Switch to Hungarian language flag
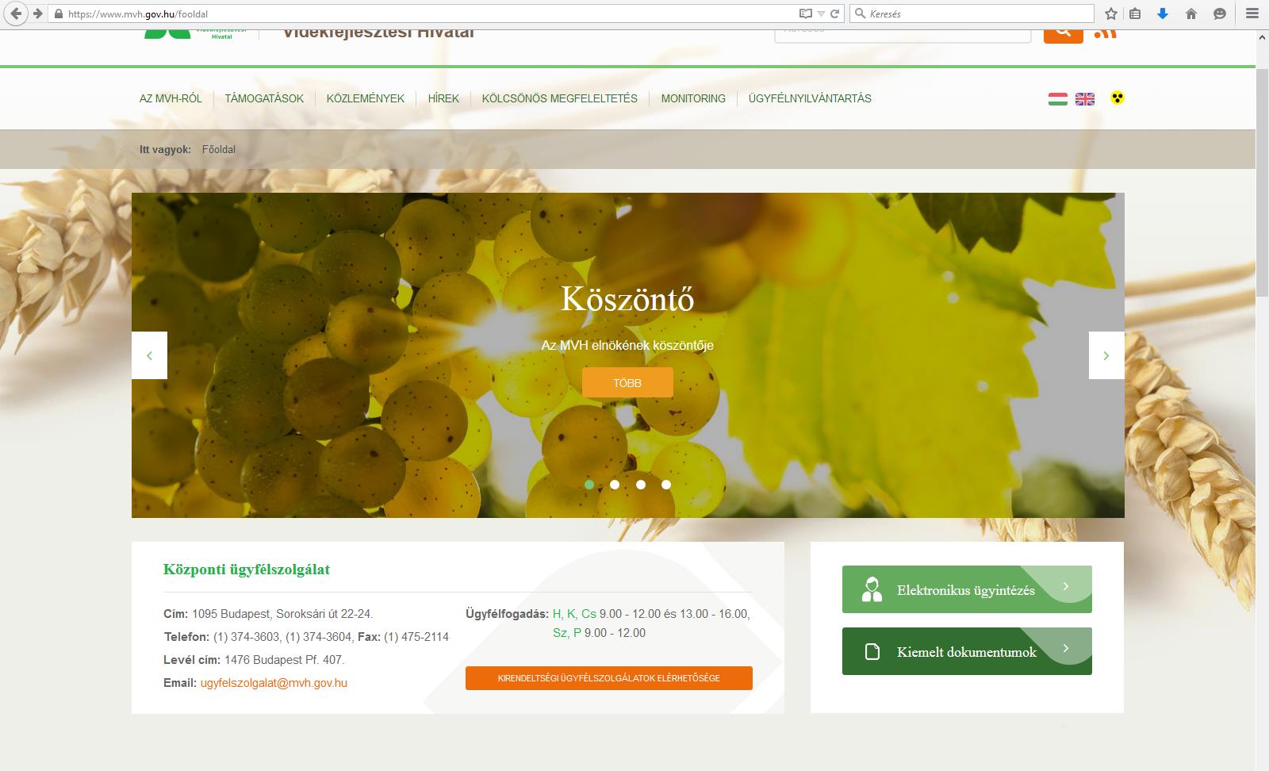This screenshot has height=771, width=1269. coord(1057,99)
